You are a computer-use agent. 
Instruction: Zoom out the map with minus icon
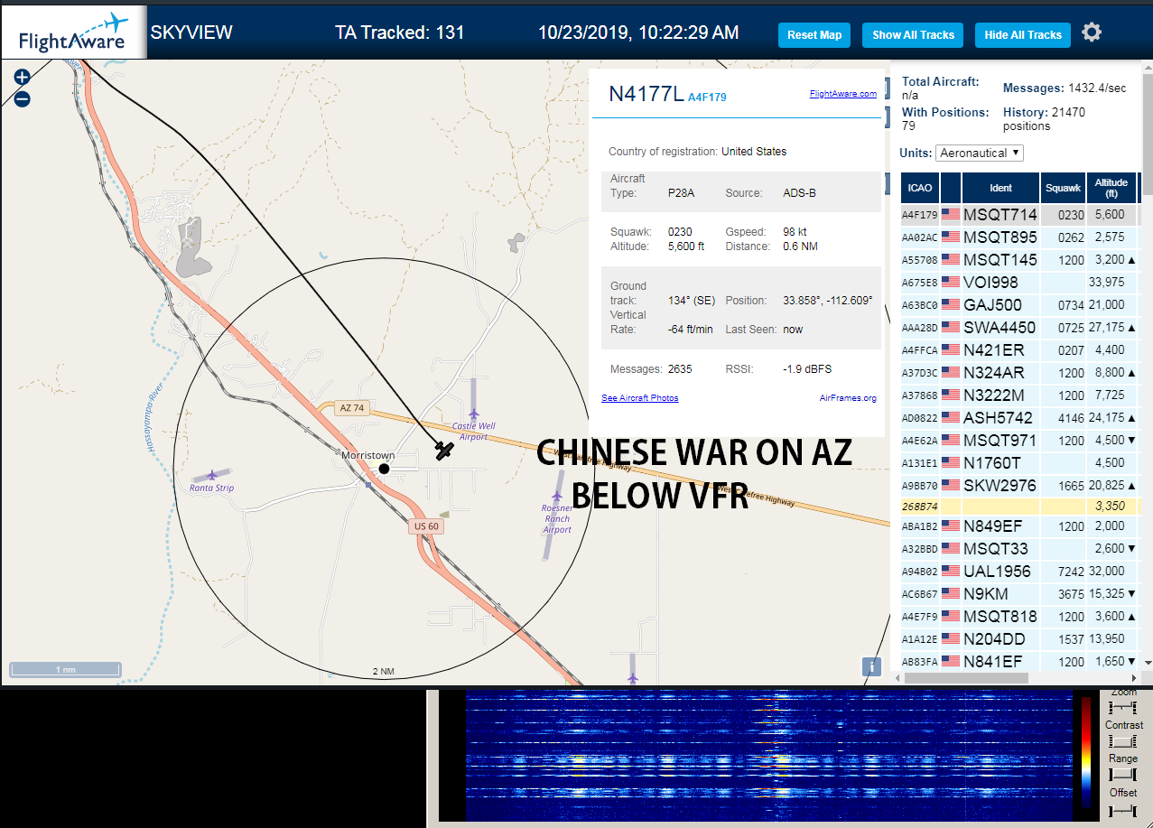(23, 99)
